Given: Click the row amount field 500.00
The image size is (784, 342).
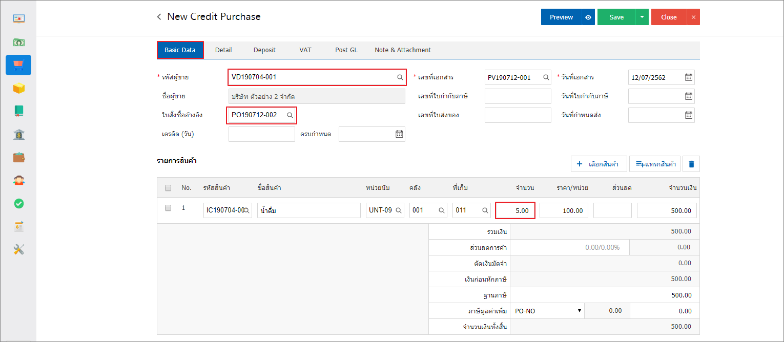Looking at the screenshot, I should pyautogui.click(x=667, y=210).
